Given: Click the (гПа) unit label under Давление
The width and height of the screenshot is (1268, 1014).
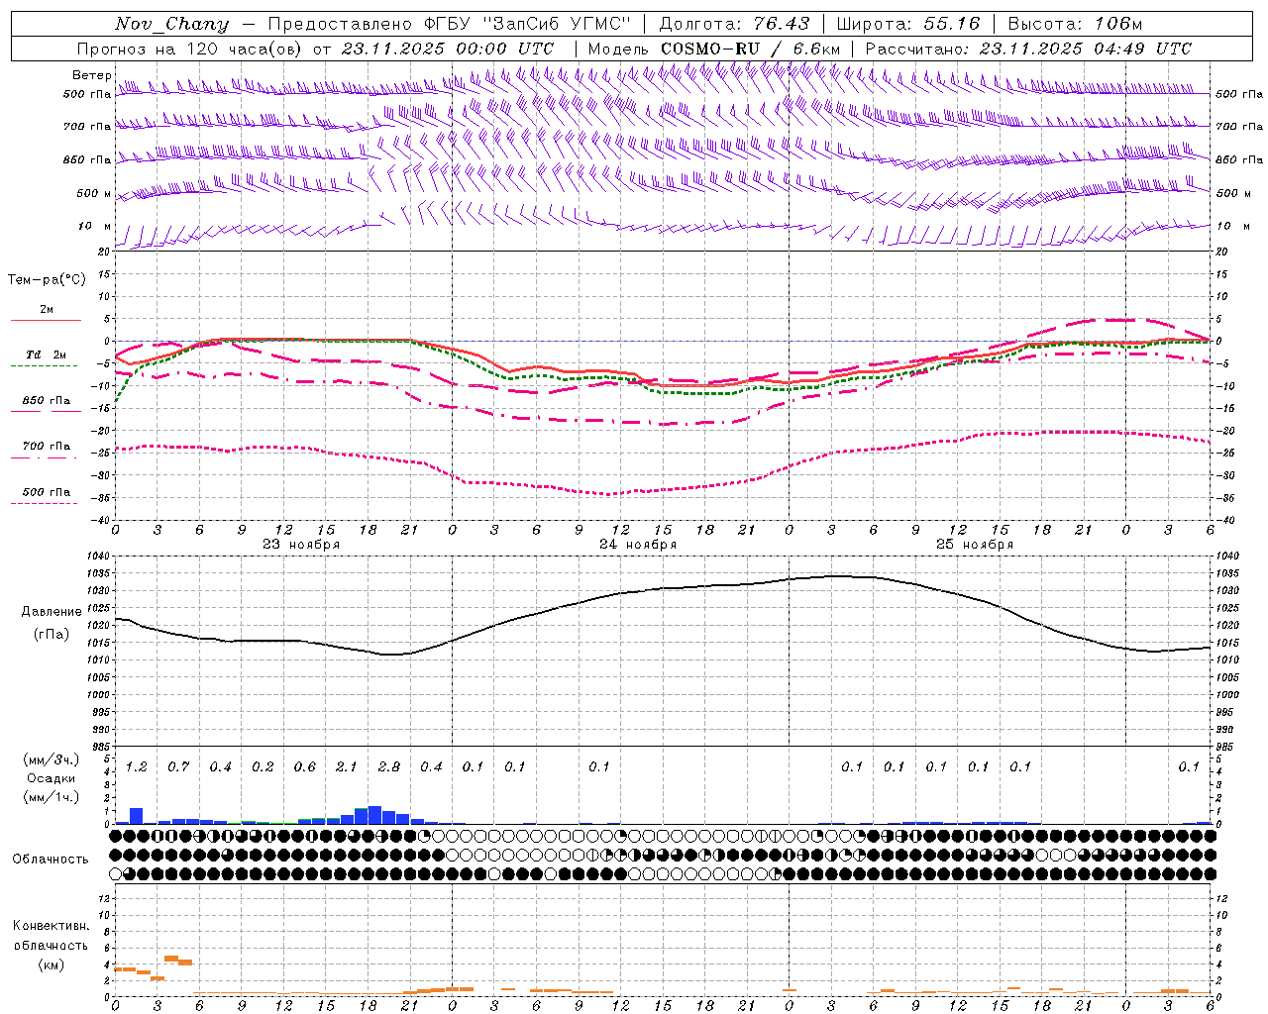Looking at the screenshot, I should tap(52, 635).
